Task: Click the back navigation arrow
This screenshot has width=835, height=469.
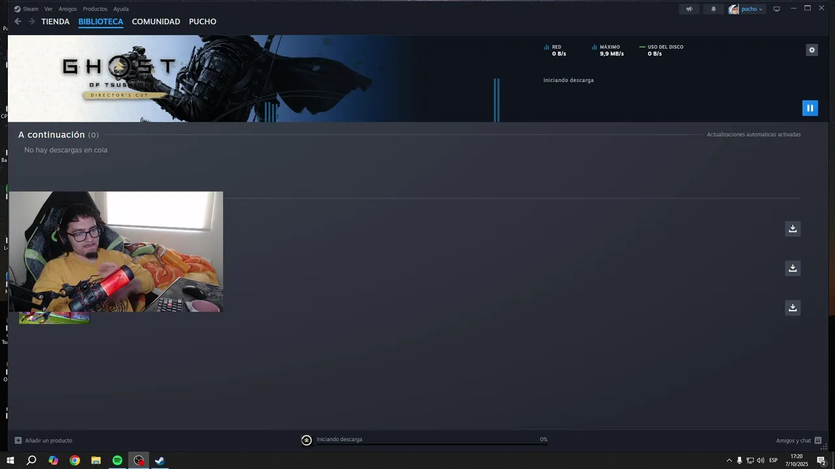Action: [18, 21]
